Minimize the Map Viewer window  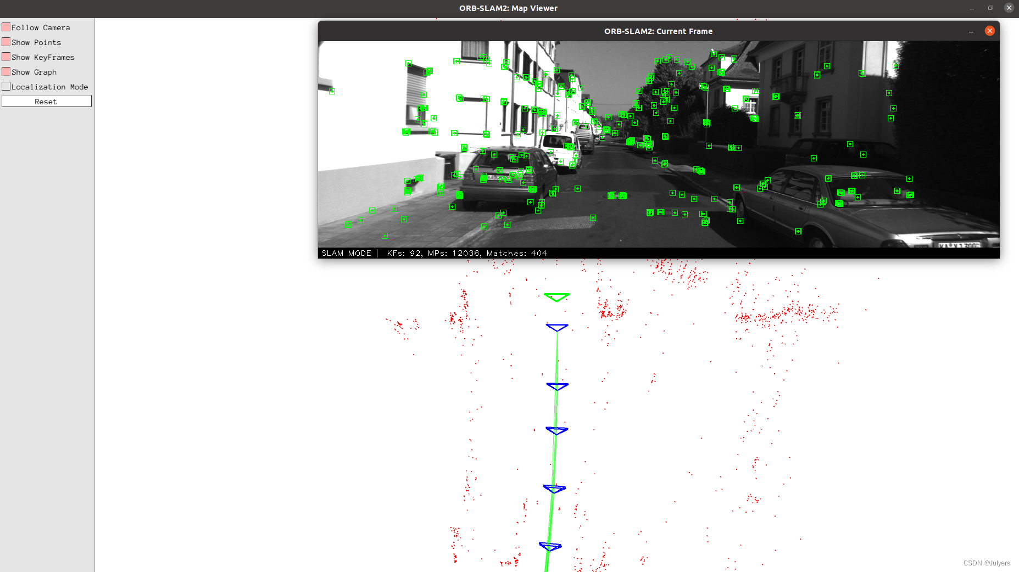coord(972,8)
